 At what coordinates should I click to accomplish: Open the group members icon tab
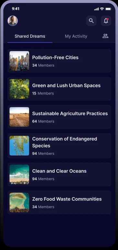[105, 36]
